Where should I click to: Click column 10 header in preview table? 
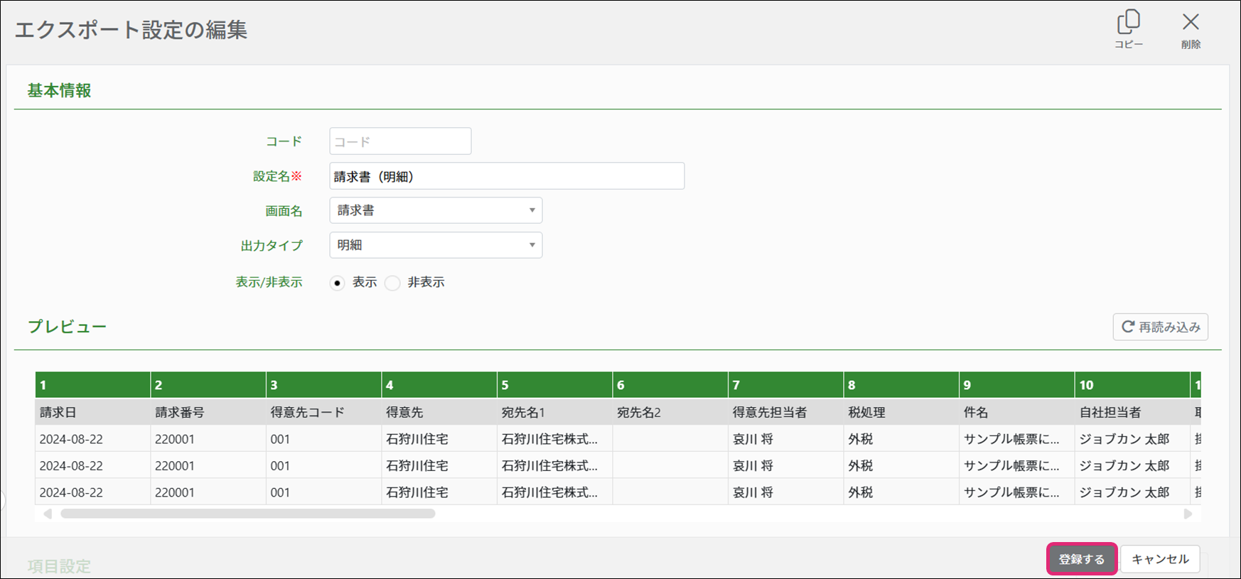point(1132,385)
